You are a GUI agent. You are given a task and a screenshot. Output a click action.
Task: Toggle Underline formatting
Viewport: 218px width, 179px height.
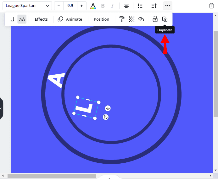pos(12,19)
